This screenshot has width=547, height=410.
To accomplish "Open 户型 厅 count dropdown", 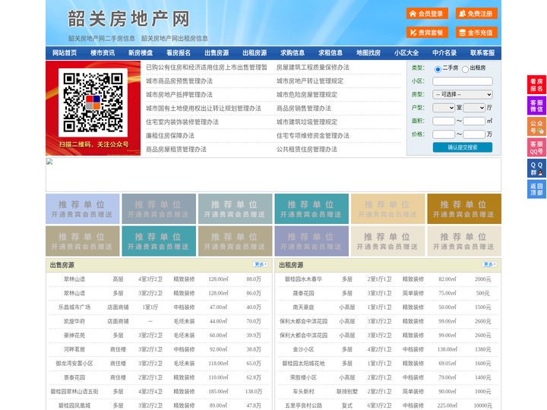I will [474, 108].
